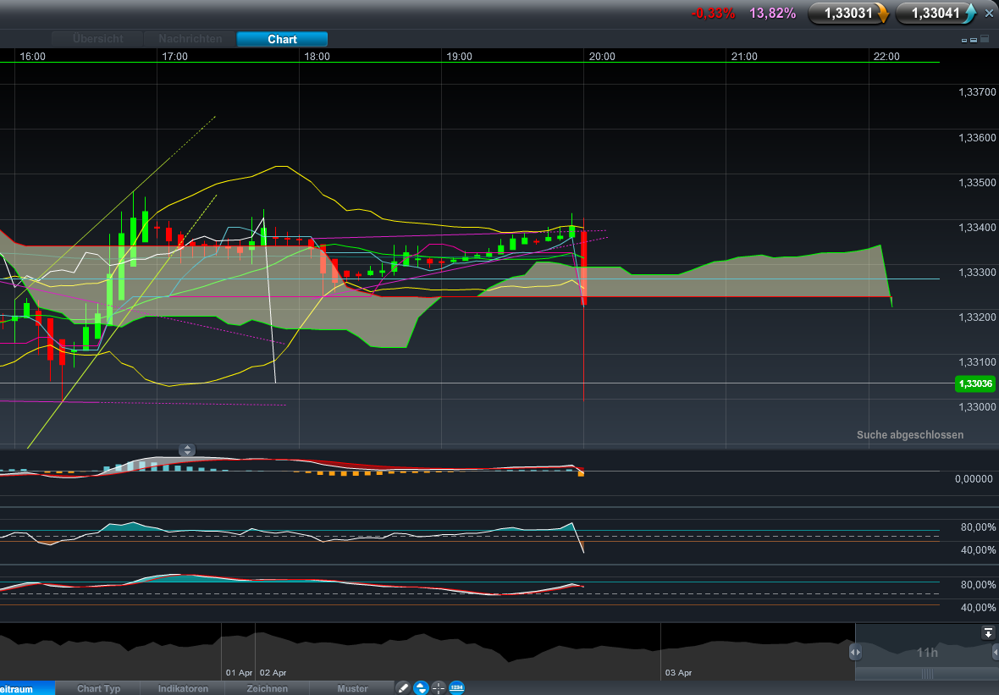
Task: Click the 03 Apr date marker in overview
Action: [678, 673]
